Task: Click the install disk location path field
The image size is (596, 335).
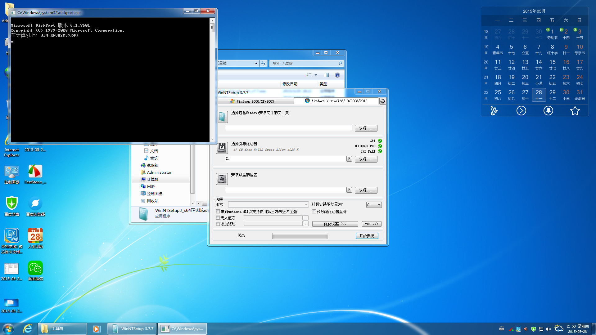Action: pos(286,190)
